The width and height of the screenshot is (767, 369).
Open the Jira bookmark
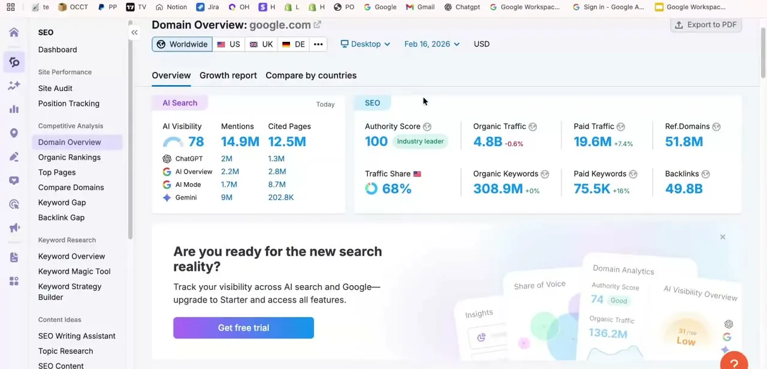tap(207, 7)
